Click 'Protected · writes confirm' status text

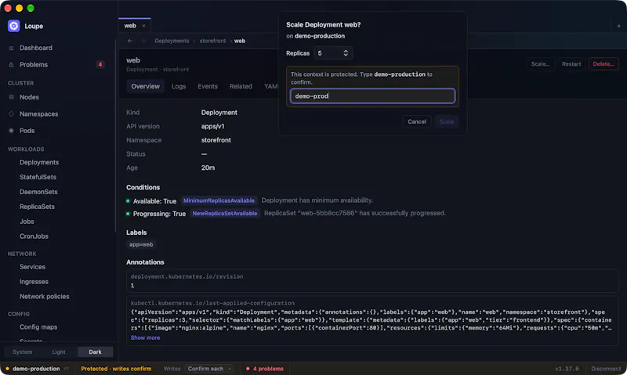[116, 369]
